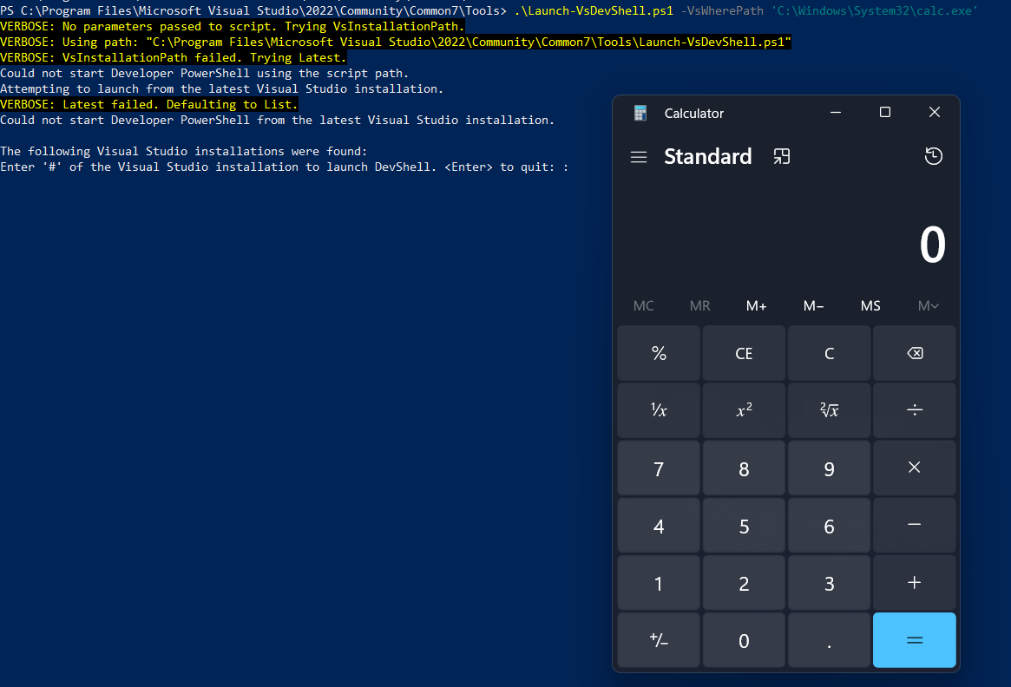
Task: Toggle Keep on top mode icon
Action: [781, 157]
